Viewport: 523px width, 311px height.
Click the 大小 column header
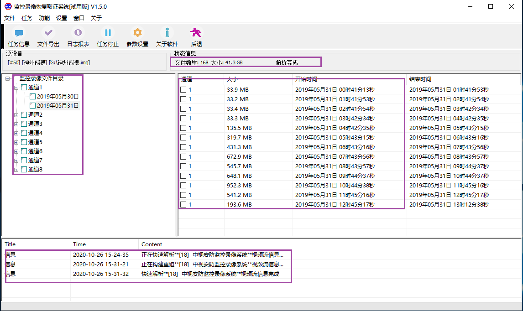coord(232,79)
